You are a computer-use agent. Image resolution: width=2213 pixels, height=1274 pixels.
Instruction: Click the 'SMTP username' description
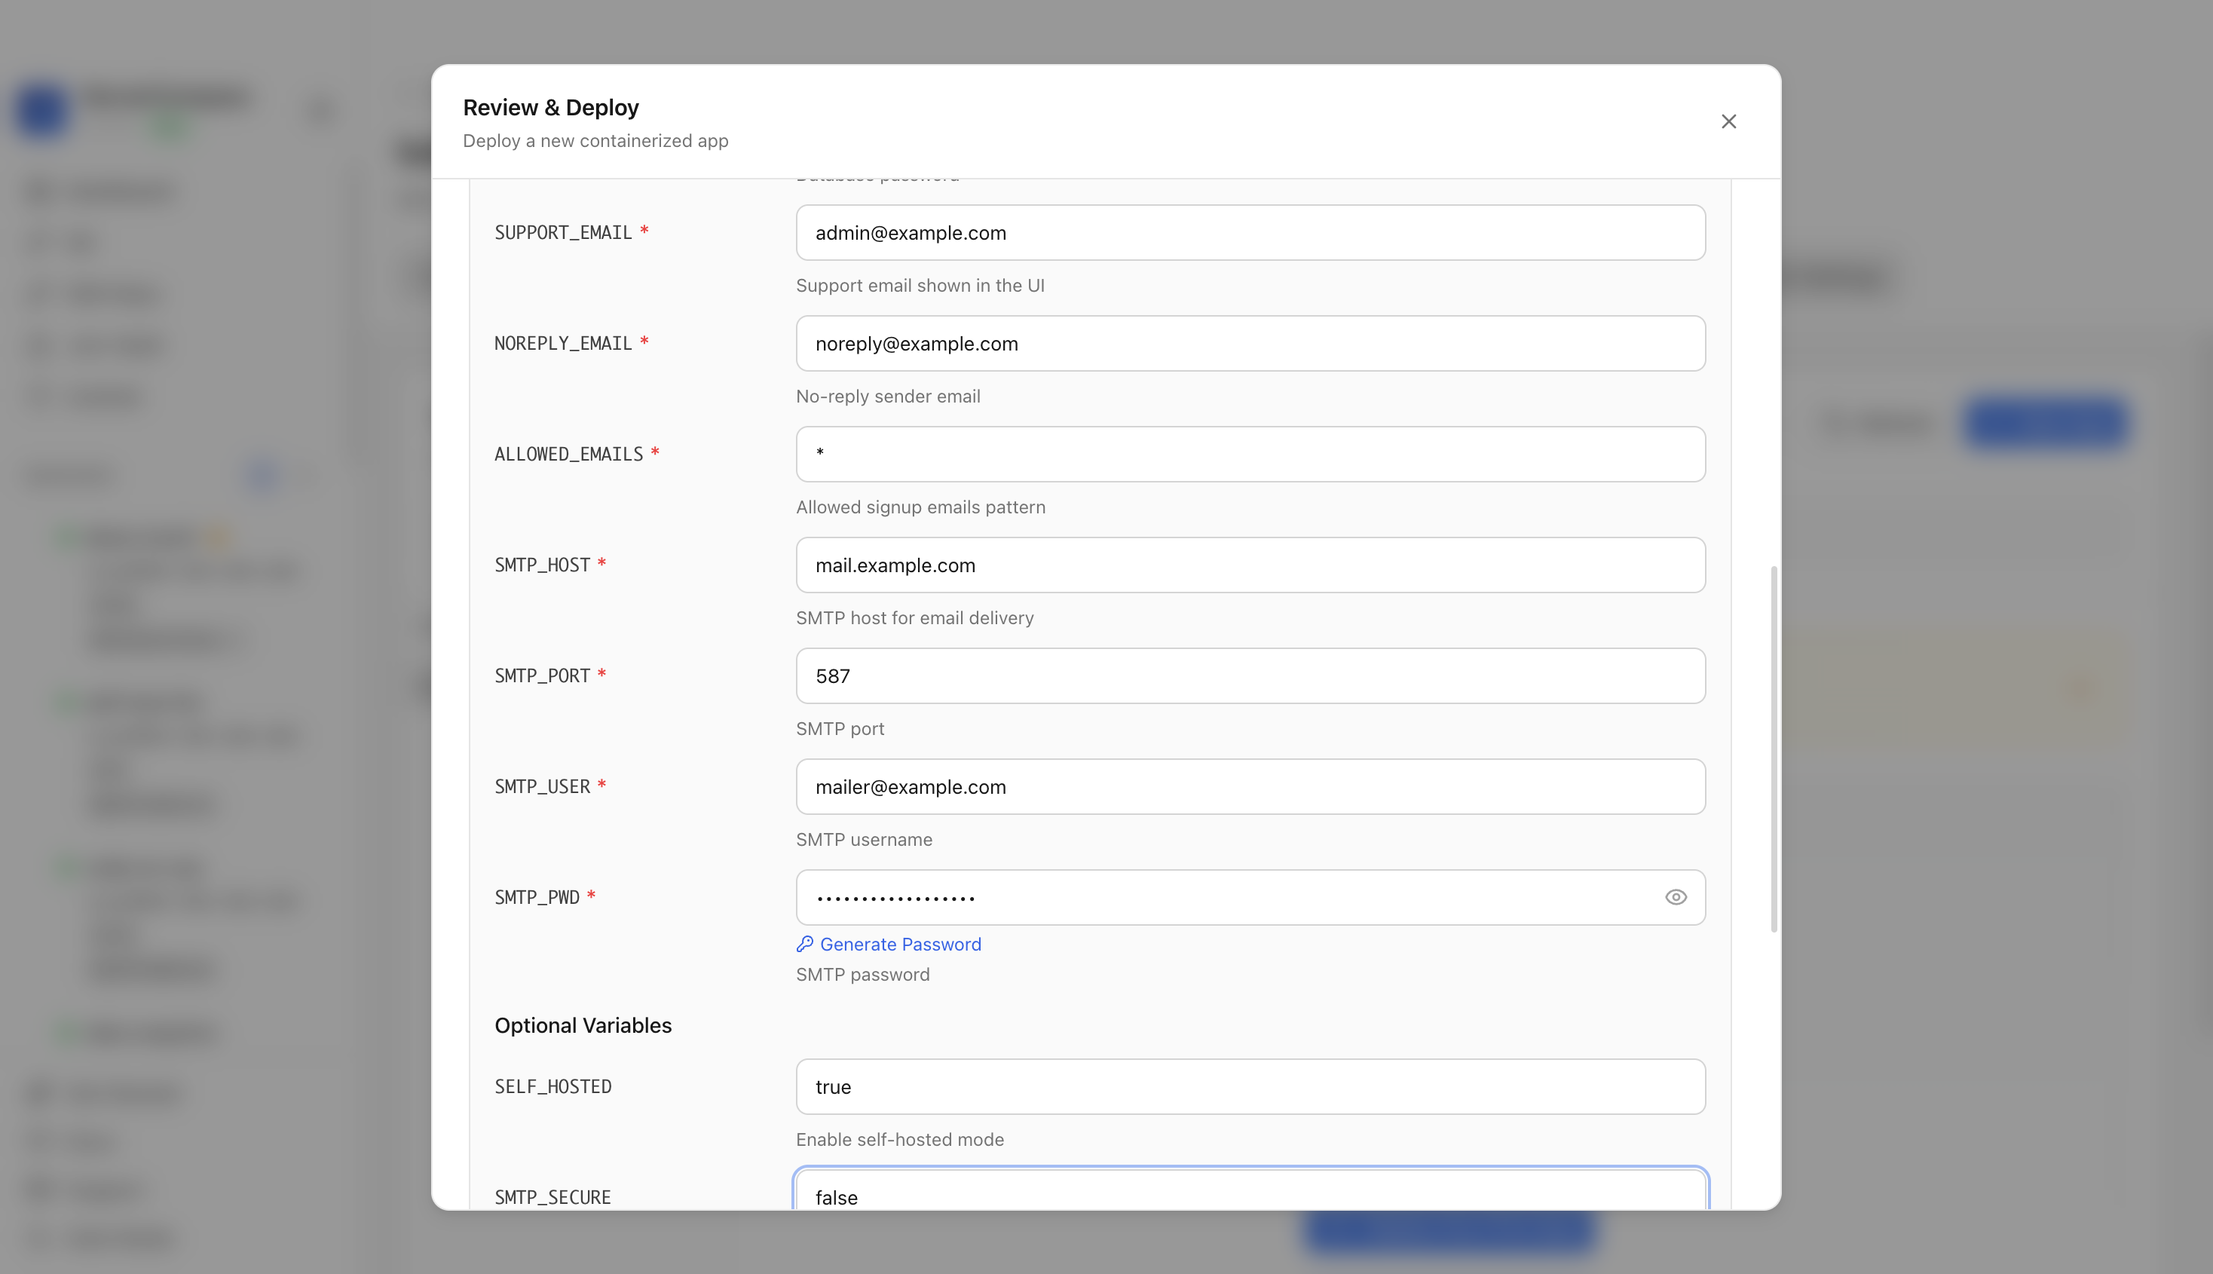point(863,839)
